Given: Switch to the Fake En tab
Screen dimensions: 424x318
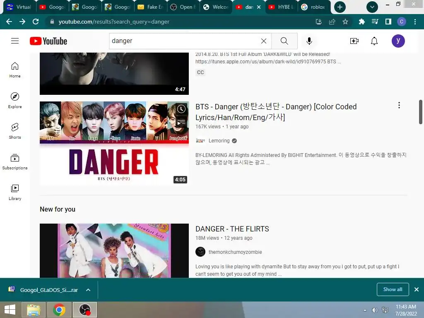Looking at the screenshot, I should point(151,7).
